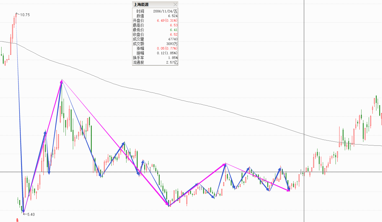Viewport: 382px width, 222px height.
Task: Click the 10.75 high price label
Action: (25, 15)
